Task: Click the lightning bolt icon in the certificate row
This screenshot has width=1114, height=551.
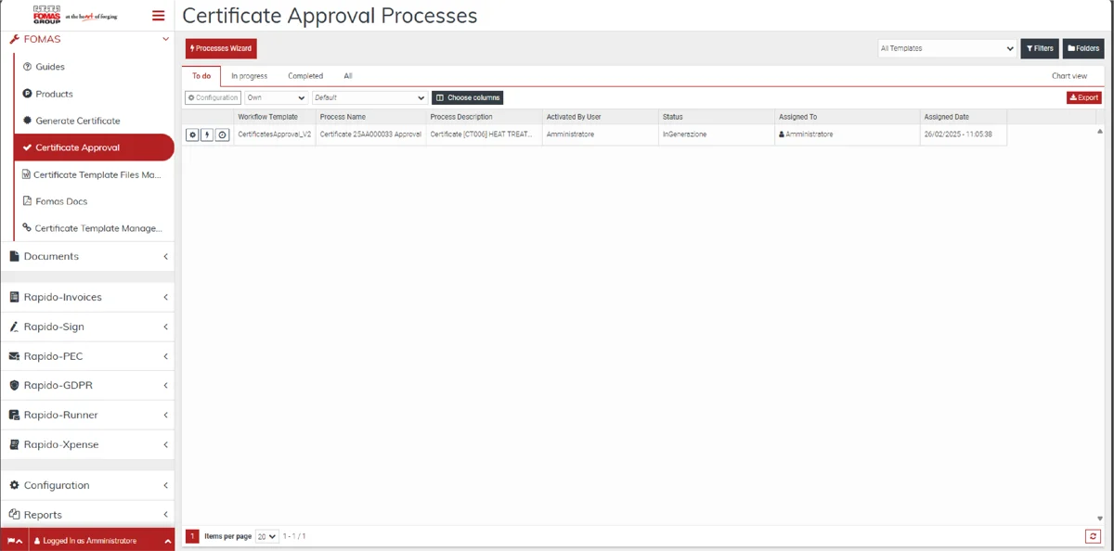Action: (207, 135)
